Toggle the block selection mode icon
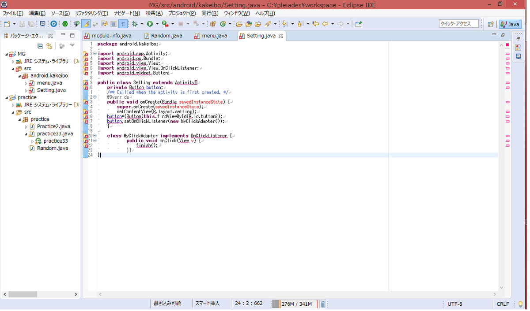This screenshot has width=530, height=311. [114, 24]
